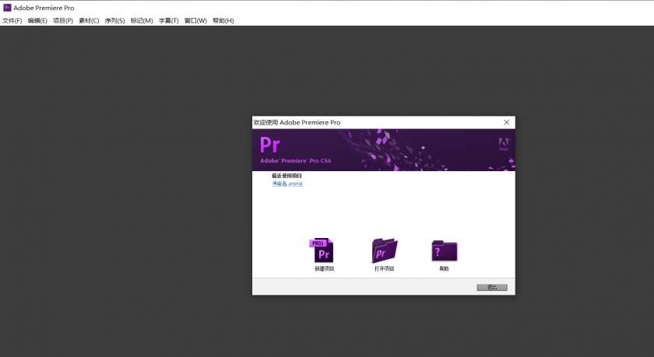
Task: Click the large Pr logo in banner
Action: 270,145
